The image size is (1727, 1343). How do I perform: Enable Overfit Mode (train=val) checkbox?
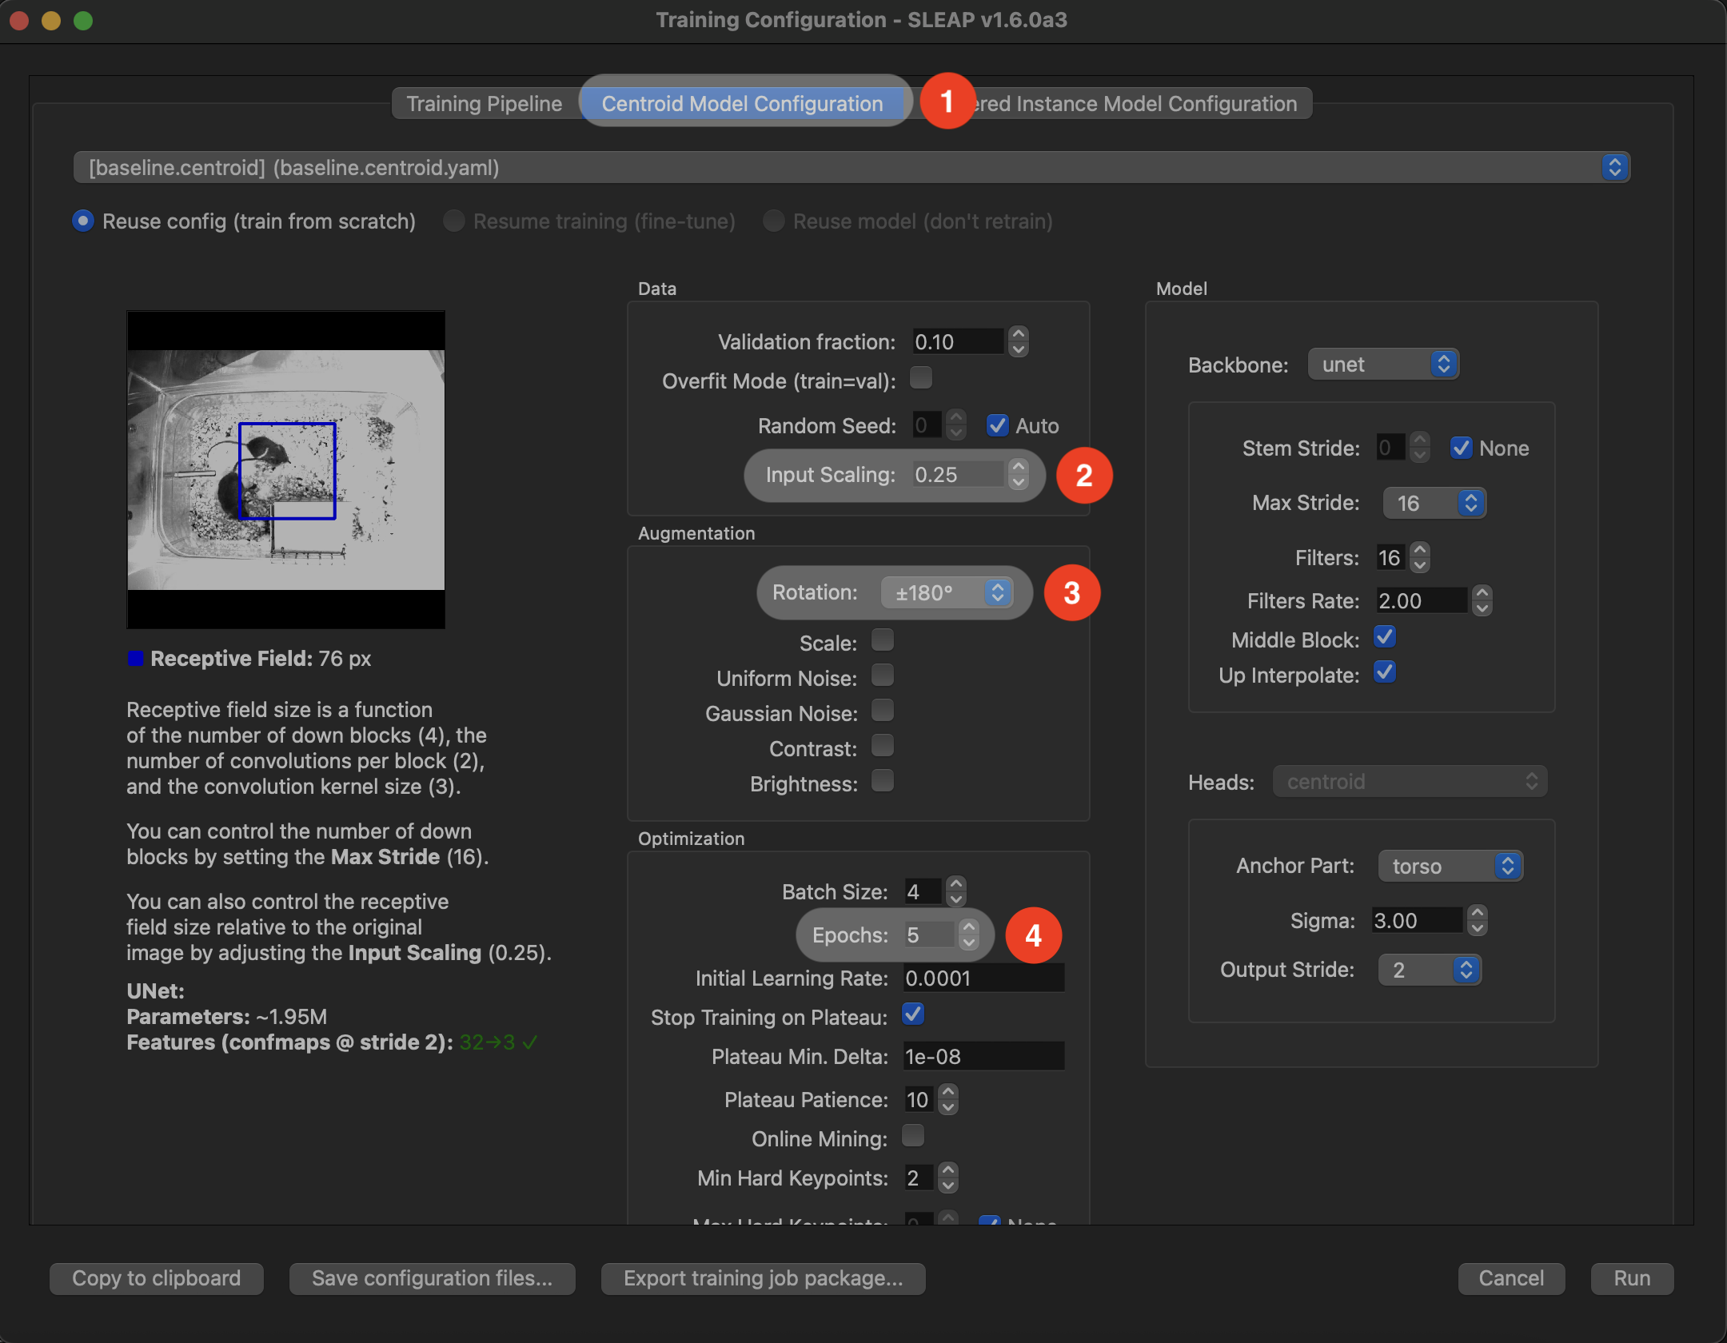[921, 377]
